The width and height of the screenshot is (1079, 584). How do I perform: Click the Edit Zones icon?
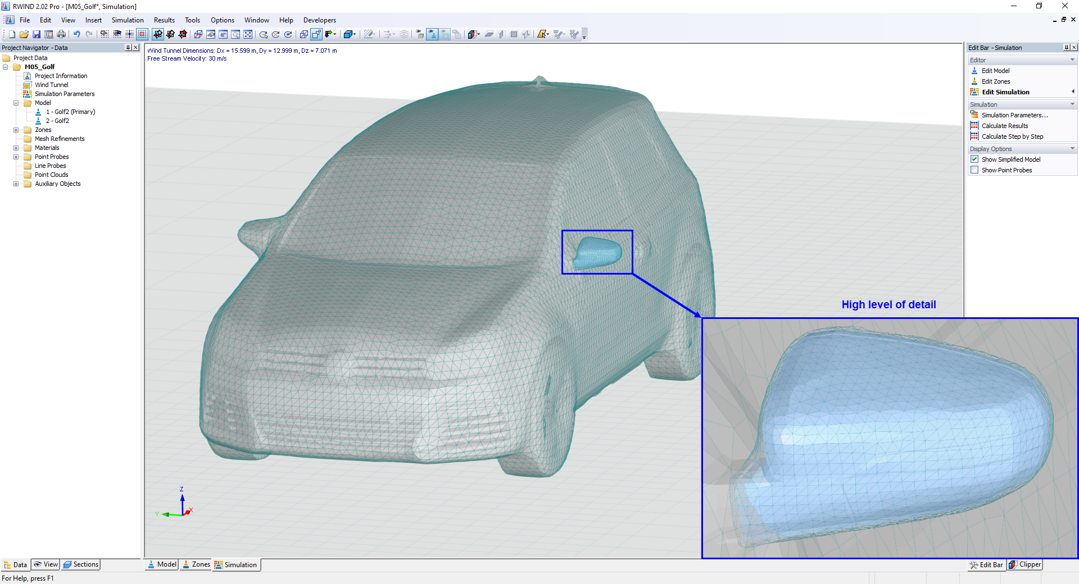[994, 81]
